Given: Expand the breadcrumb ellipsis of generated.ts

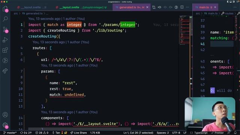Looking at the screenshot, I should click(x=47, y=13).
